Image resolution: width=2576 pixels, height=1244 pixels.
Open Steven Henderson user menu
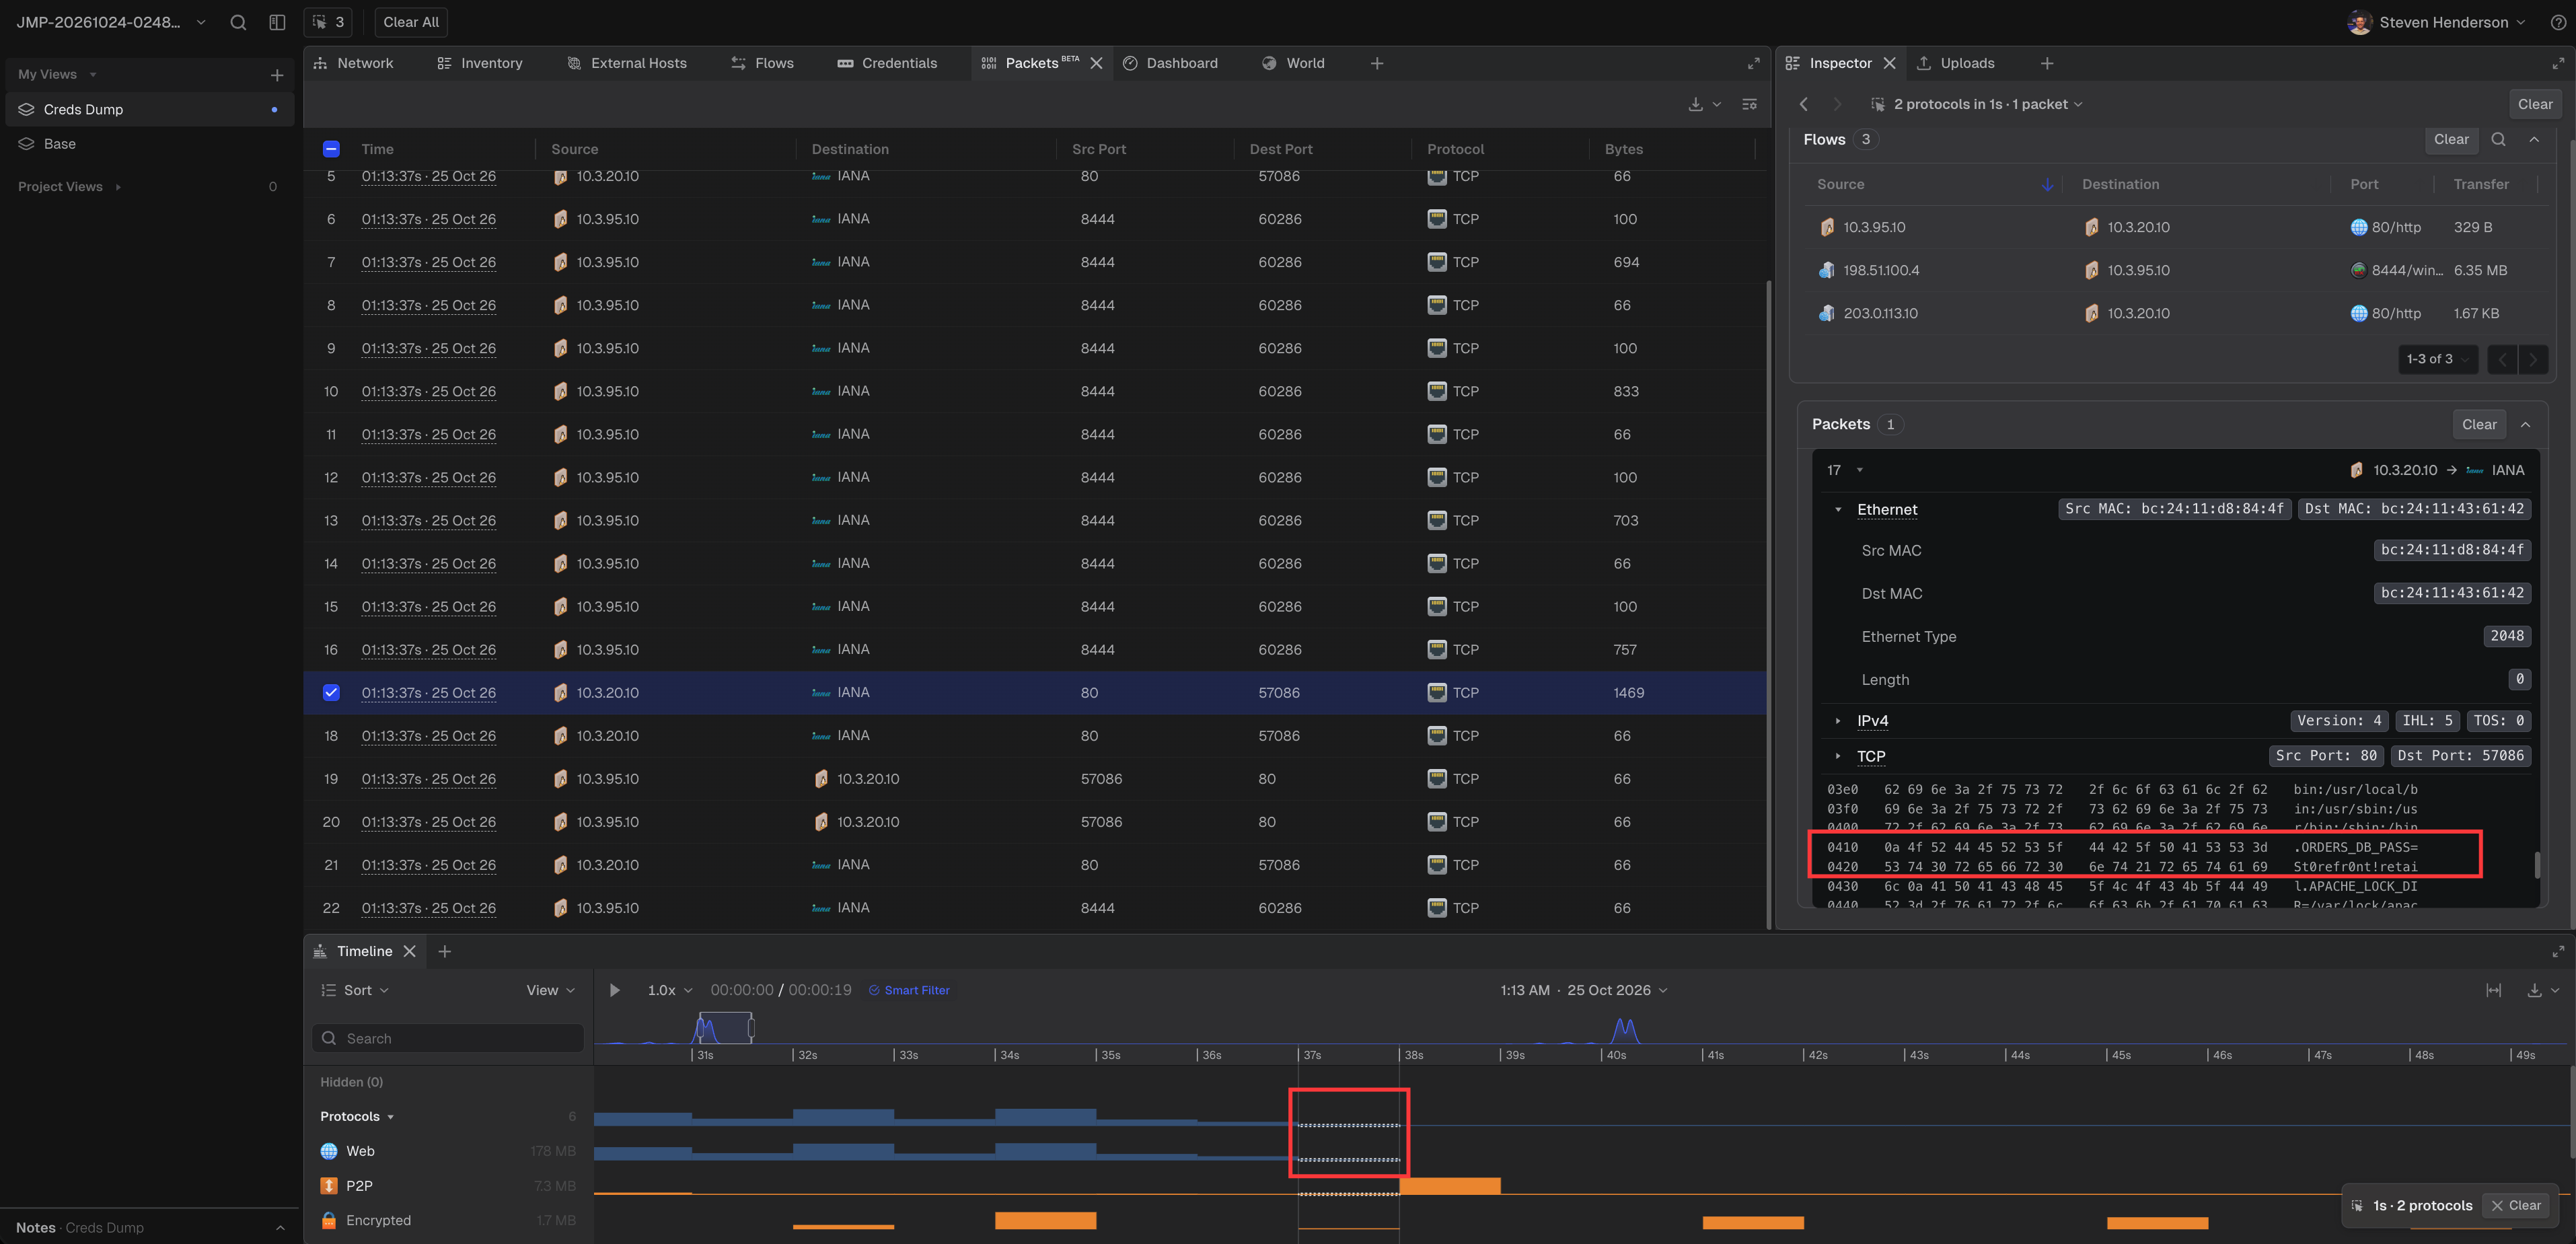coord(2438,22)
